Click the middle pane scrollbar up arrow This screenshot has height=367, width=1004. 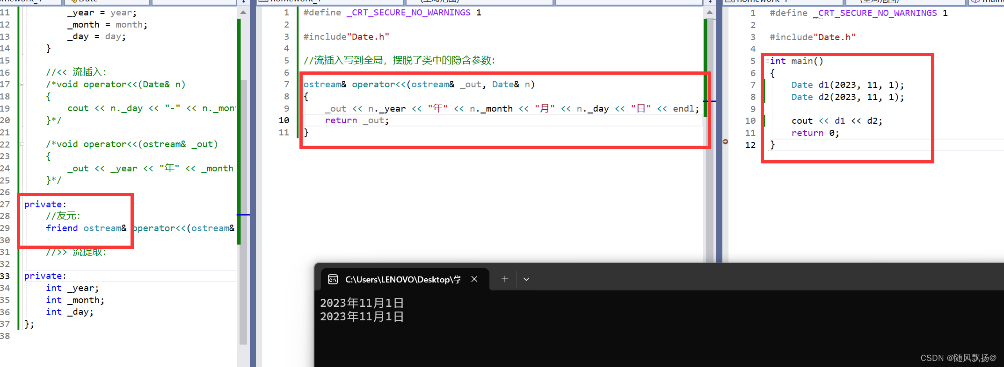[710, 13]
